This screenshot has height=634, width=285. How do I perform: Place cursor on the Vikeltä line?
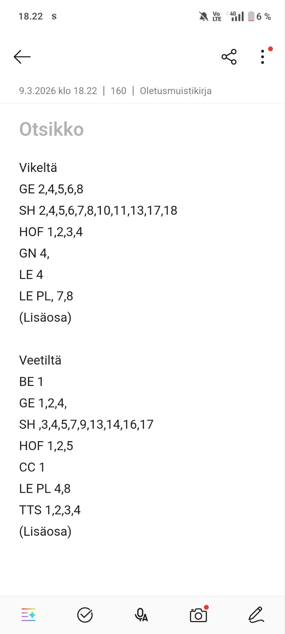pos(38,168)
